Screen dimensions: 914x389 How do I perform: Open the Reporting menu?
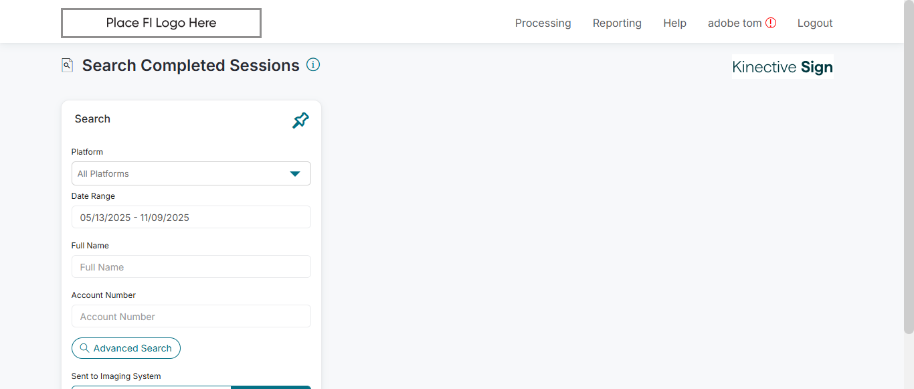tap(617, 23)
